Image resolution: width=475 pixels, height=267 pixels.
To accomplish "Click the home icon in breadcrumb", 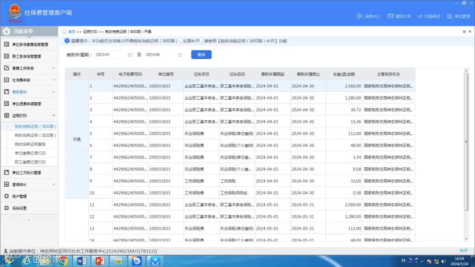I will pyautogui.click(x=64, y=32).
